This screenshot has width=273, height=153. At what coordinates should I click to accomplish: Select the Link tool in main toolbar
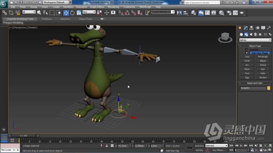[x=5, y=13]
